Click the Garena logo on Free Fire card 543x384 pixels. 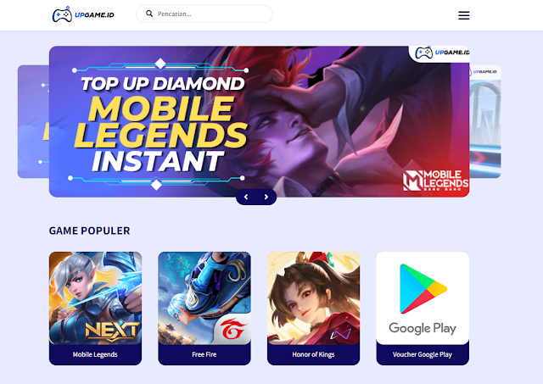coord(233,329)
